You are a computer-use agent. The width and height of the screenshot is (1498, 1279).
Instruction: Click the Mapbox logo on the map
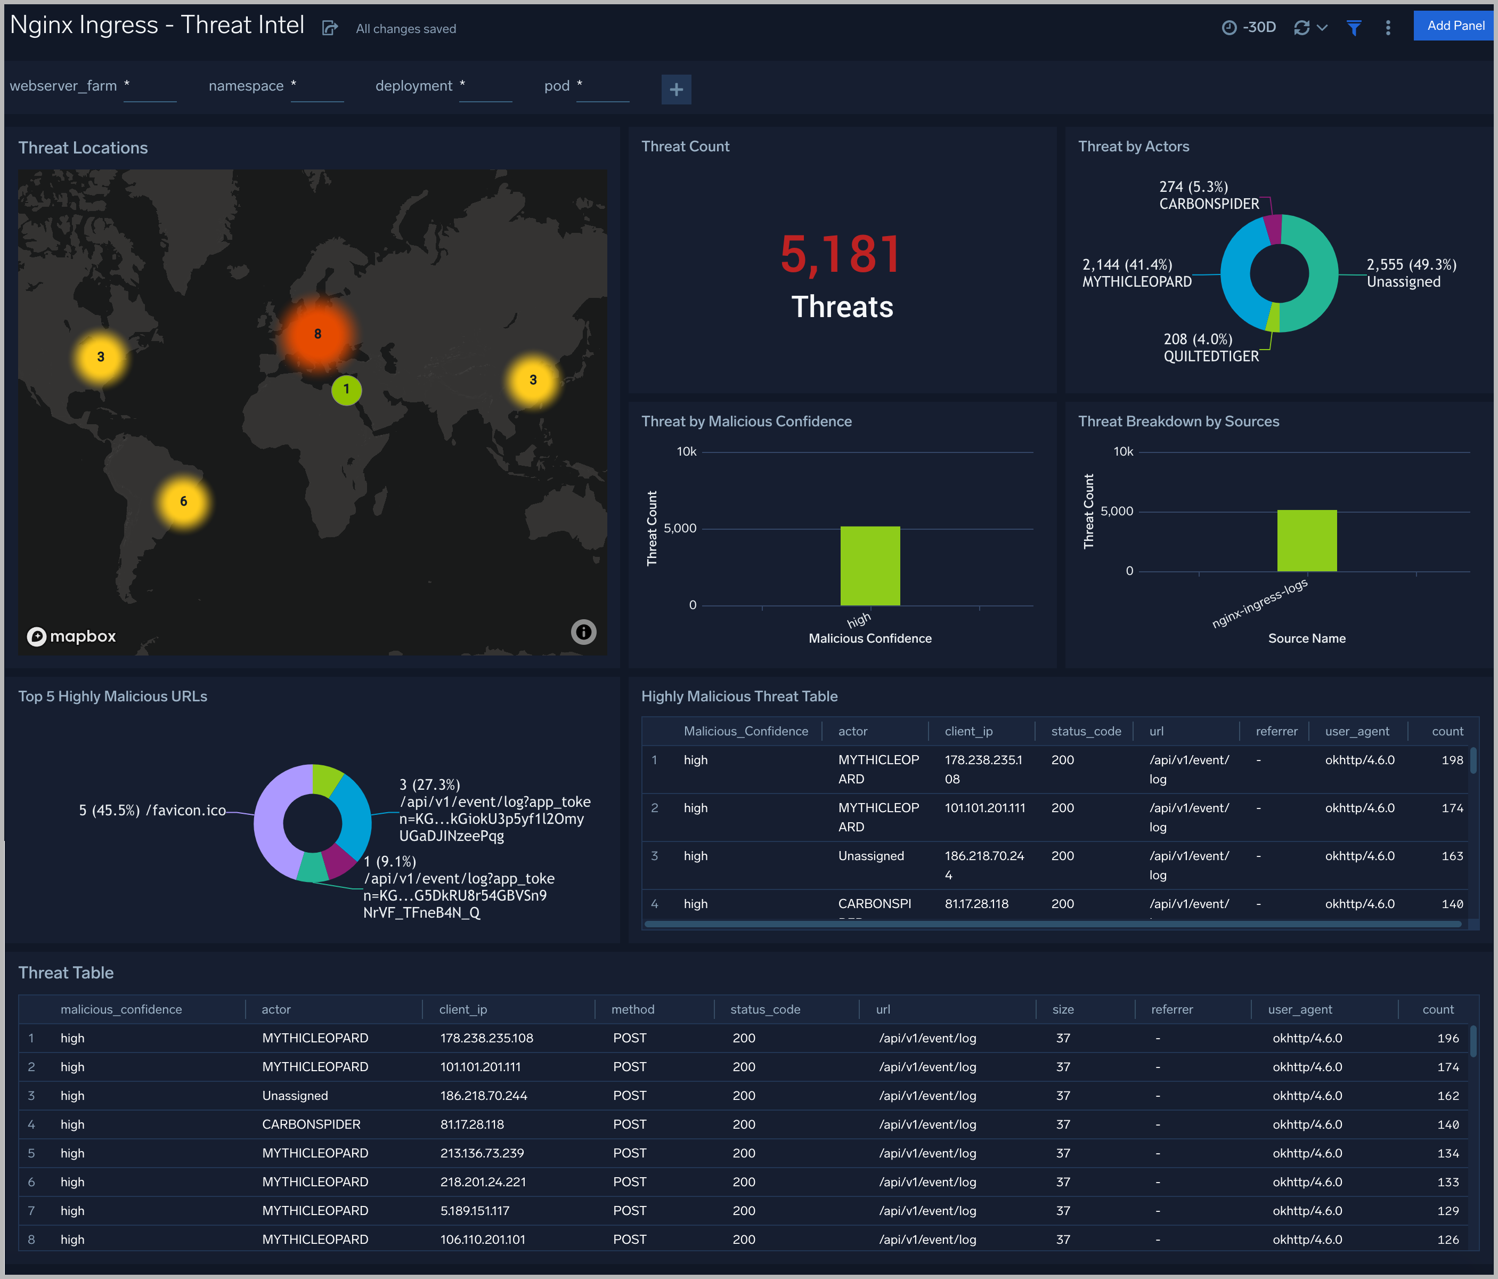(71, 636)
